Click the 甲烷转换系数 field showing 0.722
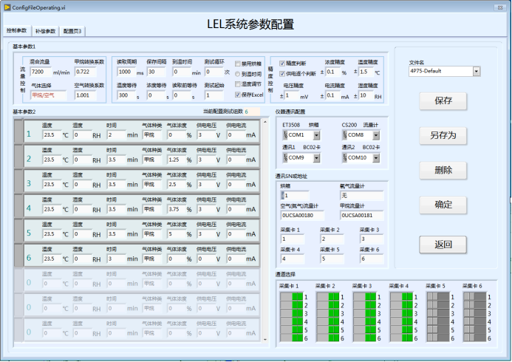Viewport: 512px width, 362px height. click(86, 72)
